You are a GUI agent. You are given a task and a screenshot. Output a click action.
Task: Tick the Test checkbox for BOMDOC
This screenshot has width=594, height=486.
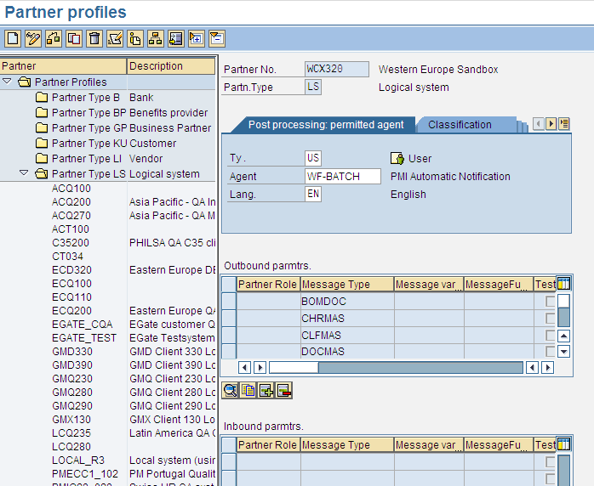pos(550,302)
